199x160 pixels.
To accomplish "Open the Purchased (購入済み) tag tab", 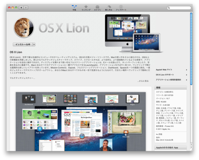I will (x=108, y=8).
